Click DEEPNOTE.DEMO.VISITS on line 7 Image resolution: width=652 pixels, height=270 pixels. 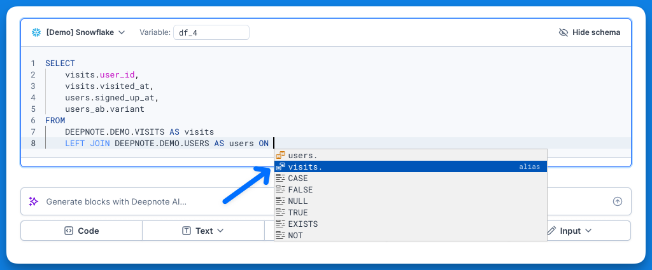[x=115, y=132]
